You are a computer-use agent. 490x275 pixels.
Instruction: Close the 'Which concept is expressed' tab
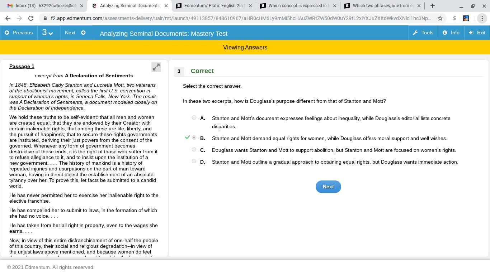point(335,6)
